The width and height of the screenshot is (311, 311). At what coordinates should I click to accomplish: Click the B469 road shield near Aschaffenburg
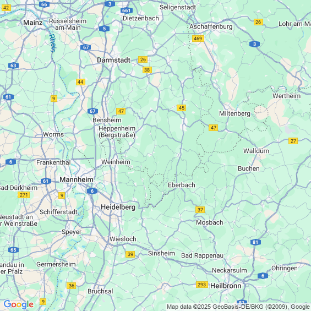click(x=198, y=39)
